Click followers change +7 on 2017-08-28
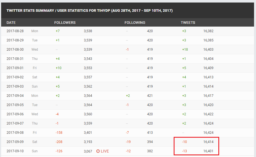The height and width of the screenshot is (157, 256). [58, 31]
